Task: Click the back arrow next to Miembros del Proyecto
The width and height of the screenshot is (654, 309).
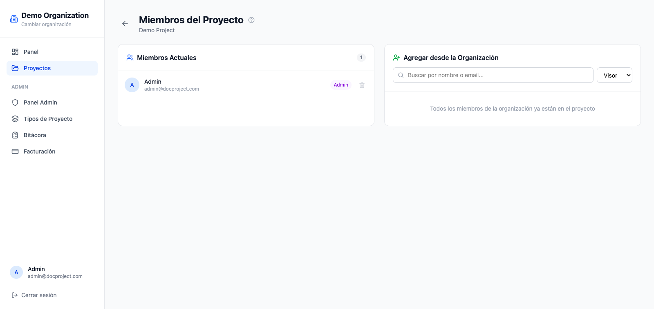Action: tap(125, 24)
